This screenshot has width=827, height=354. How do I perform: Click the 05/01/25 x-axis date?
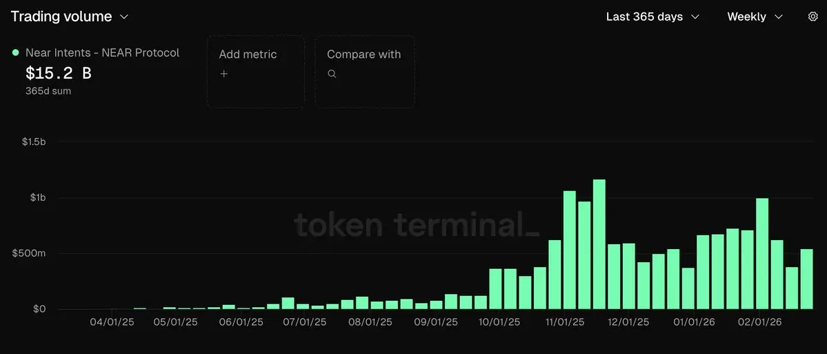pos(176,322)
